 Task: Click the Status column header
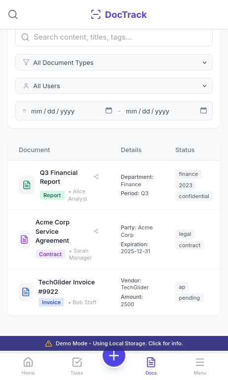click(185, 150)
